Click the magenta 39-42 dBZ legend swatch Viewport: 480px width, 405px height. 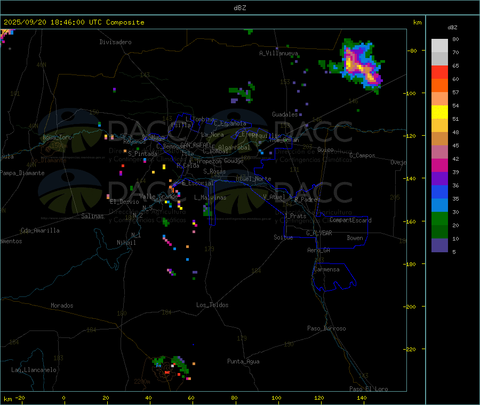pyautogui.click(x=439, y=165)
